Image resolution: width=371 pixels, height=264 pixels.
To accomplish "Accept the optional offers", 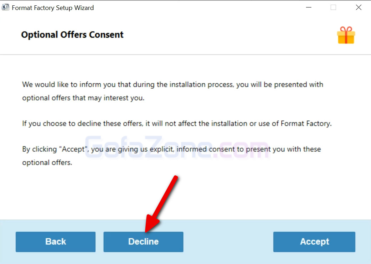I will pos(314,242).
